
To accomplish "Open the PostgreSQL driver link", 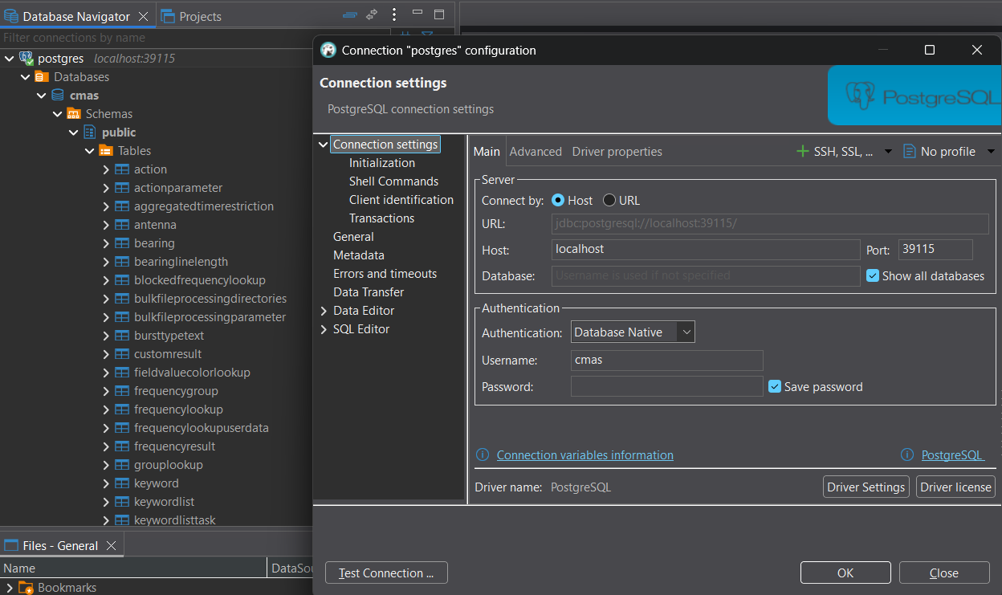I will point(951,454).
